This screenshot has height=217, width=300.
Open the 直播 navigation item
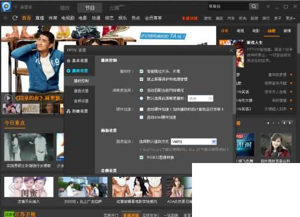40,18
